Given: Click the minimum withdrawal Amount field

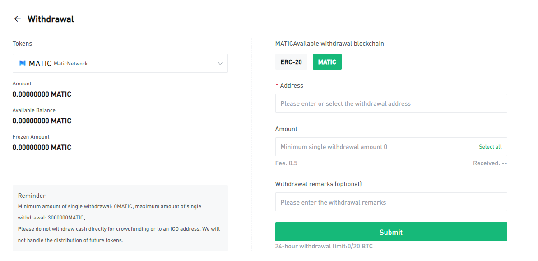Looking at the screenshot, I should point(375,147).
